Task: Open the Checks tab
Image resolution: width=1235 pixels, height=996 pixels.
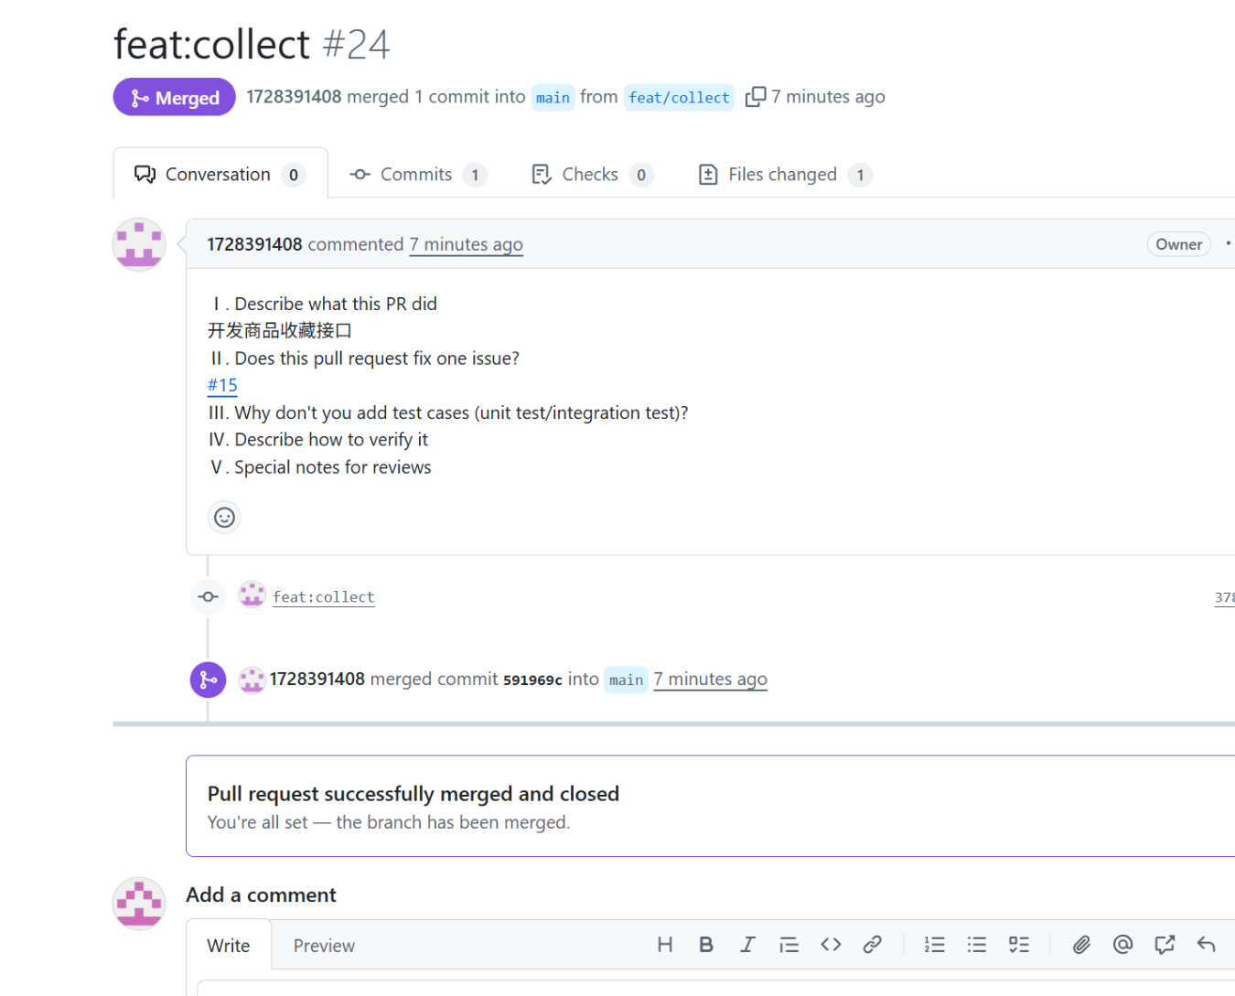Action: pos(590,175)
